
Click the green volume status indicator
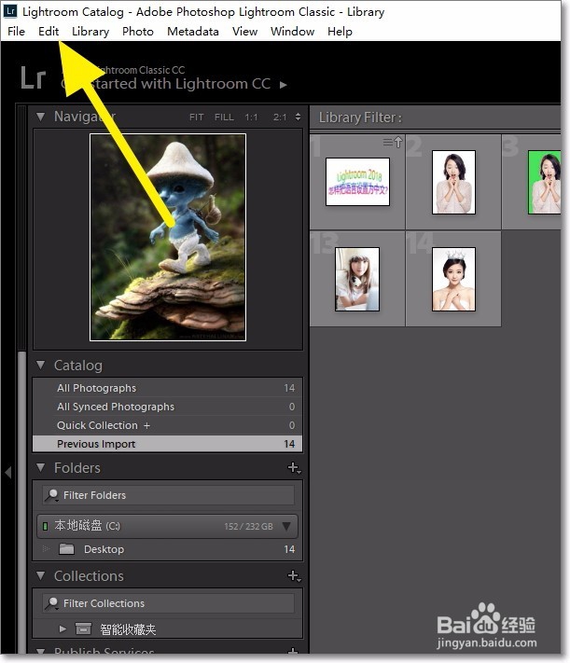(45, 527)
